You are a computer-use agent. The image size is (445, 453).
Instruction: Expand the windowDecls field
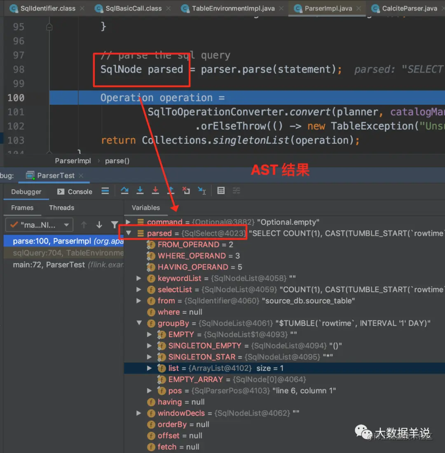(x=139, y=413)
